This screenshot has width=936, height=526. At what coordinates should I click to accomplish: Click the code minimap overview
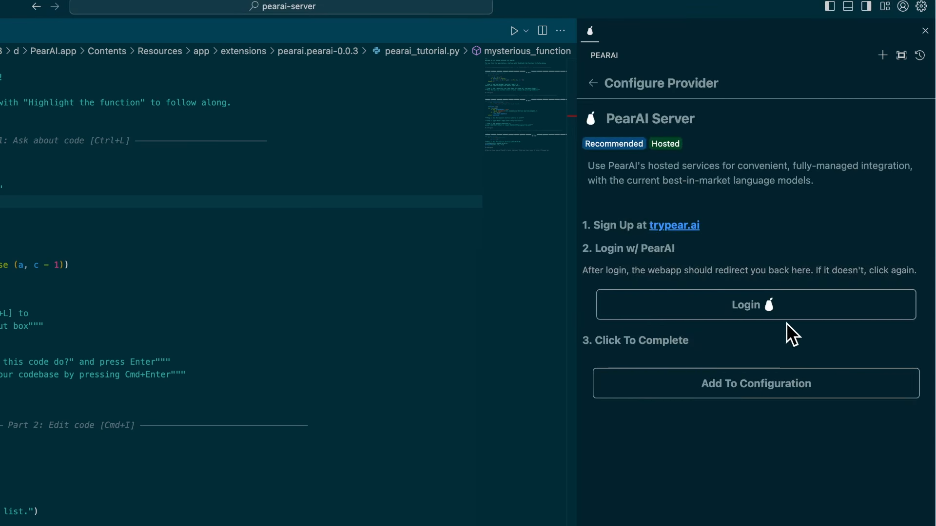[526, 105]
